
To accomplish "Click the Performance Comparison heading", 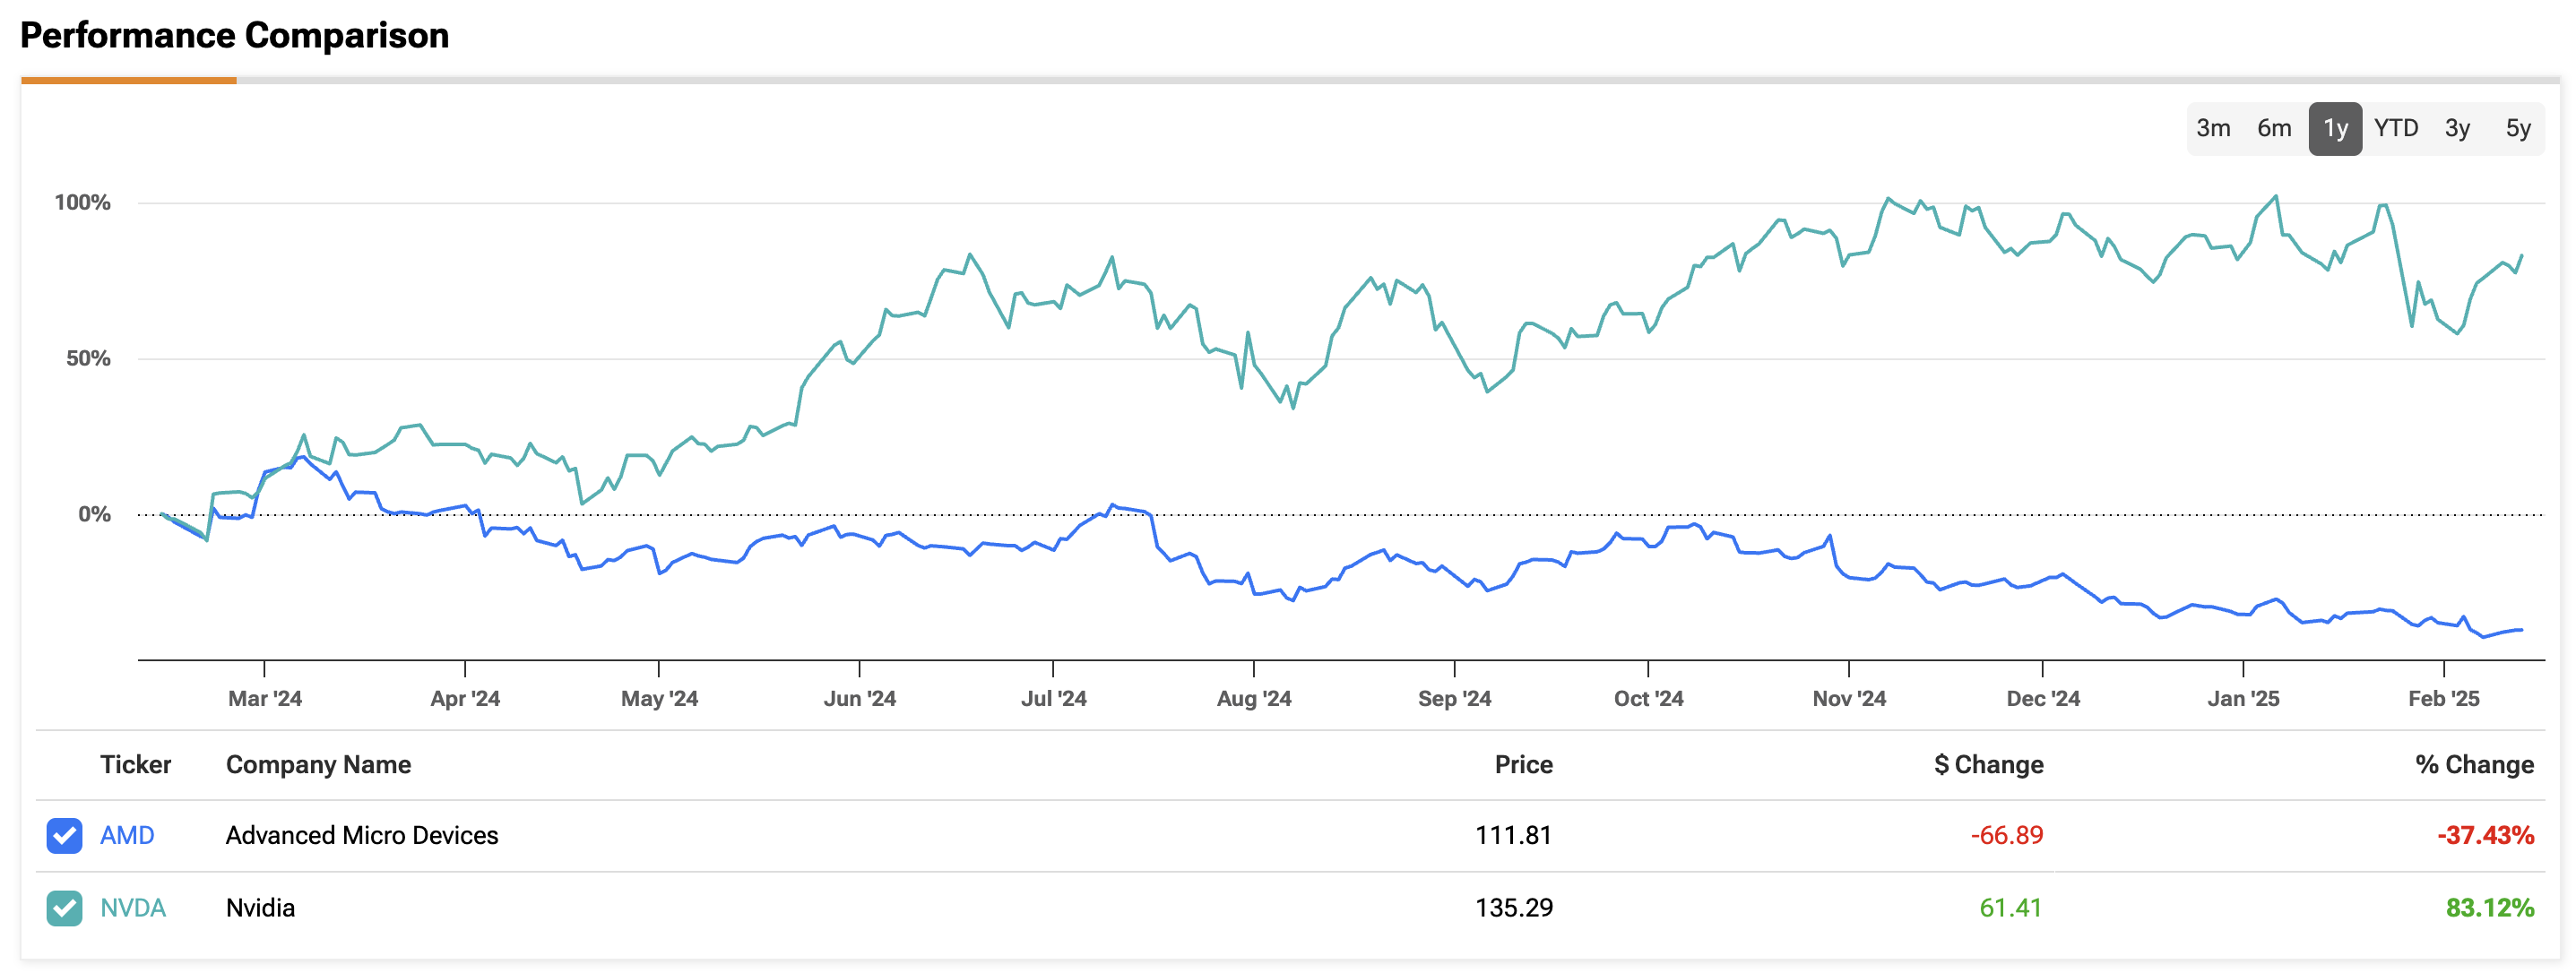I will tap(235, 36).
